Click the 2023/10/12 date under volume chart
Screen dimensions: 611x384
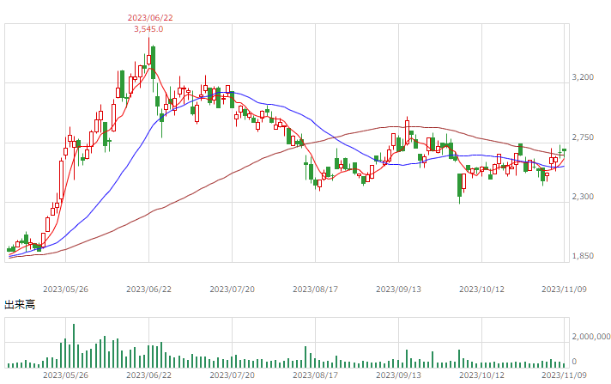pyautogui.click(x=481, y=375)
